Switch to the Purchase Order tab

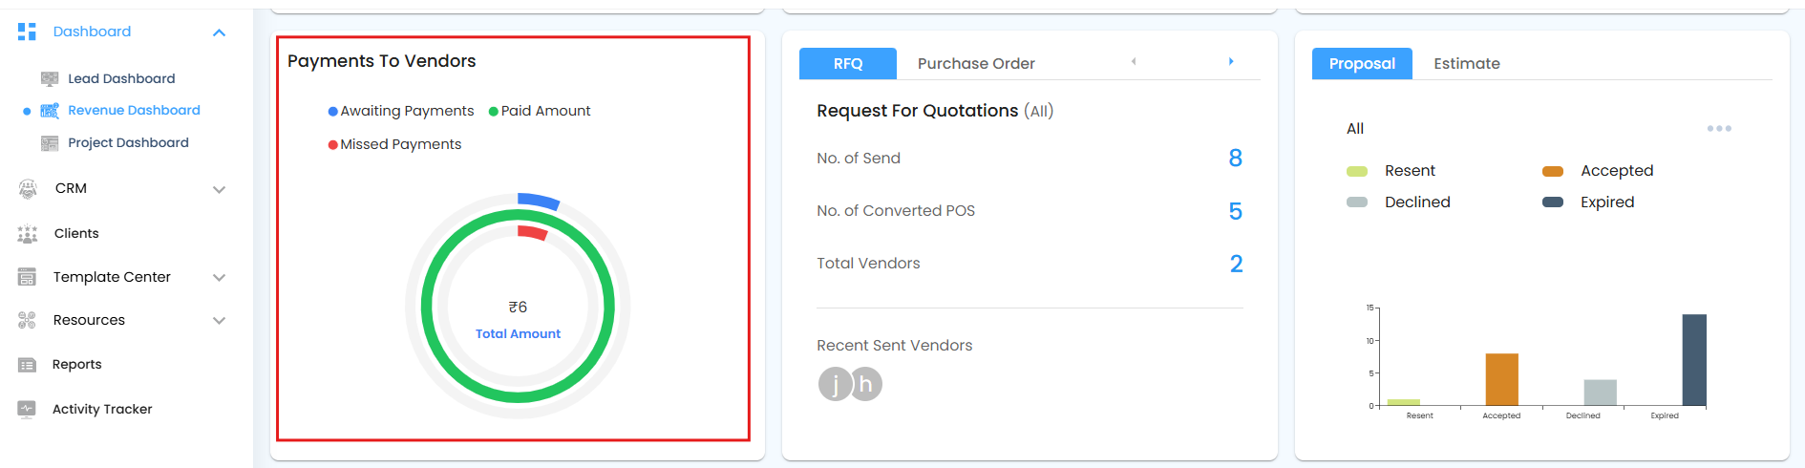tap(976, 64)
